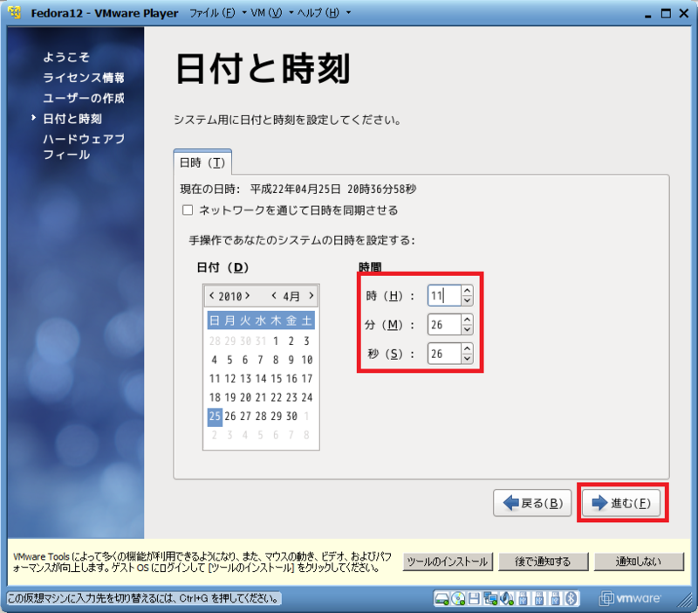Click the floppy disk status icon

click(x=472, y=599)
